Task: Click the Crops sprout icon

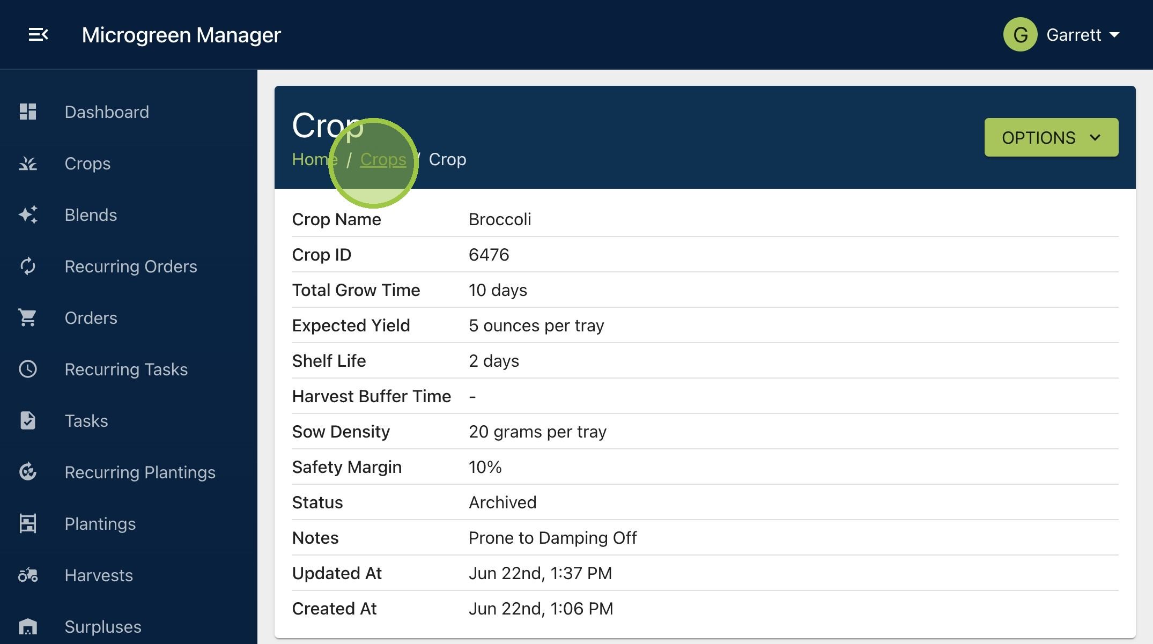Action: 28,163
